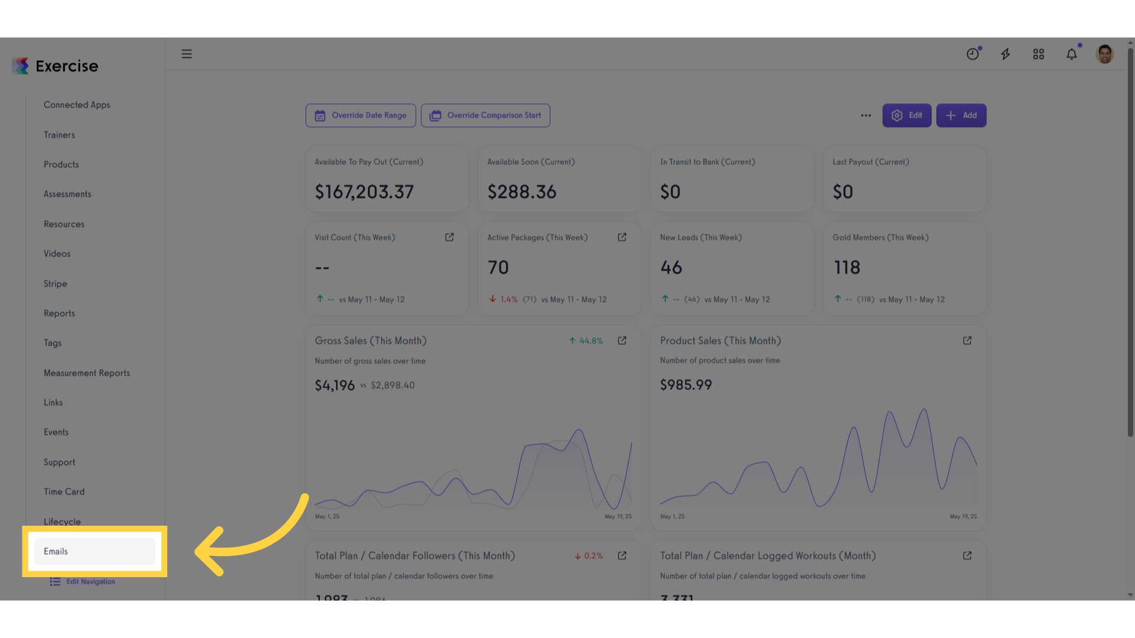
Task: Open Active Packages card external link
Action: 622,237
